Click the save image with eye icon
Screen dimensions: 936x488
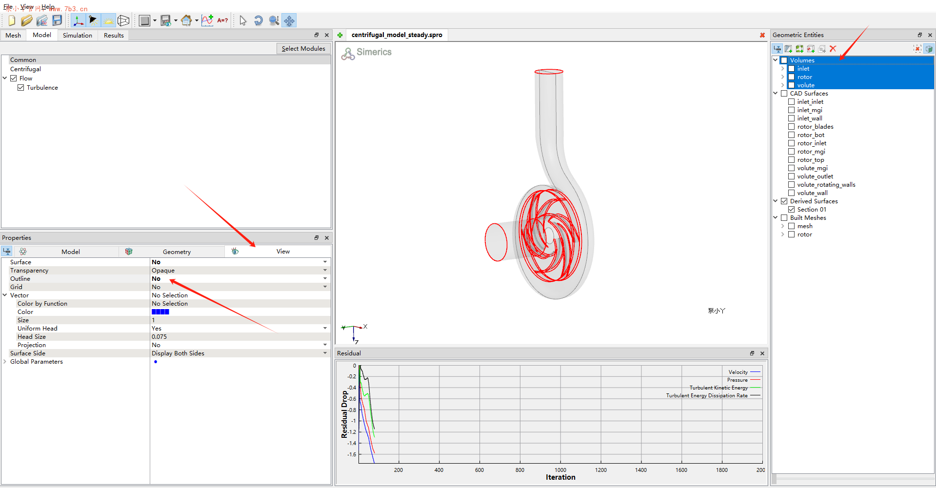(165, 20)
